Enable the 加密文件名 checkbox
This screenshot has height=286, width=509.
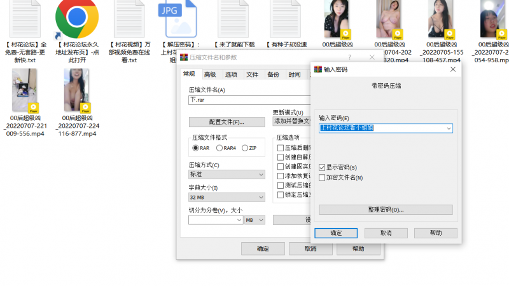(322, 177)
